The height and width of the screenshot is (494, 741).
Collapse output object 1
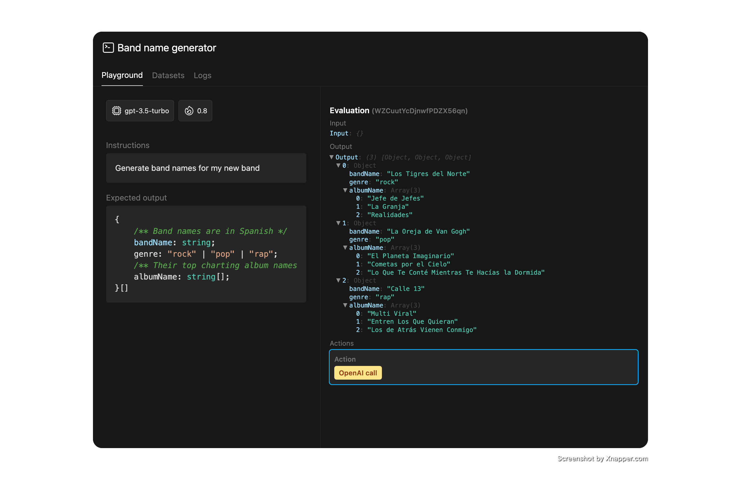338,223
